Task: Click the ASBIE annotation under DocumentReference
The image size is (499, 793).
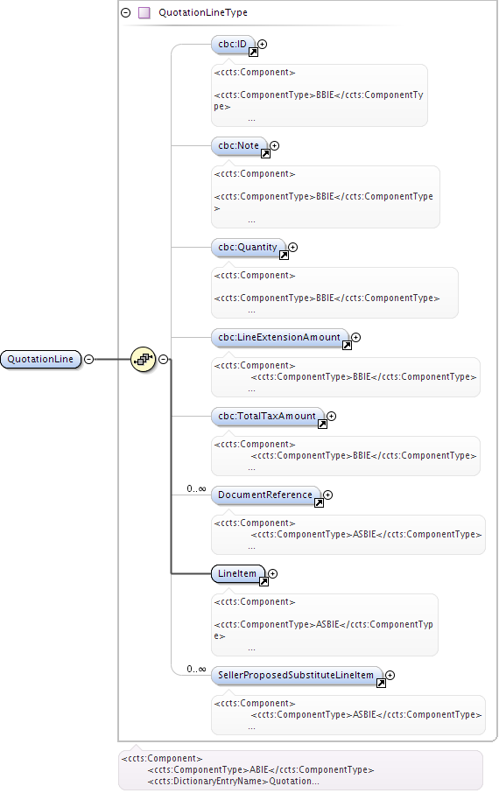Action: (x=348, y=535)
